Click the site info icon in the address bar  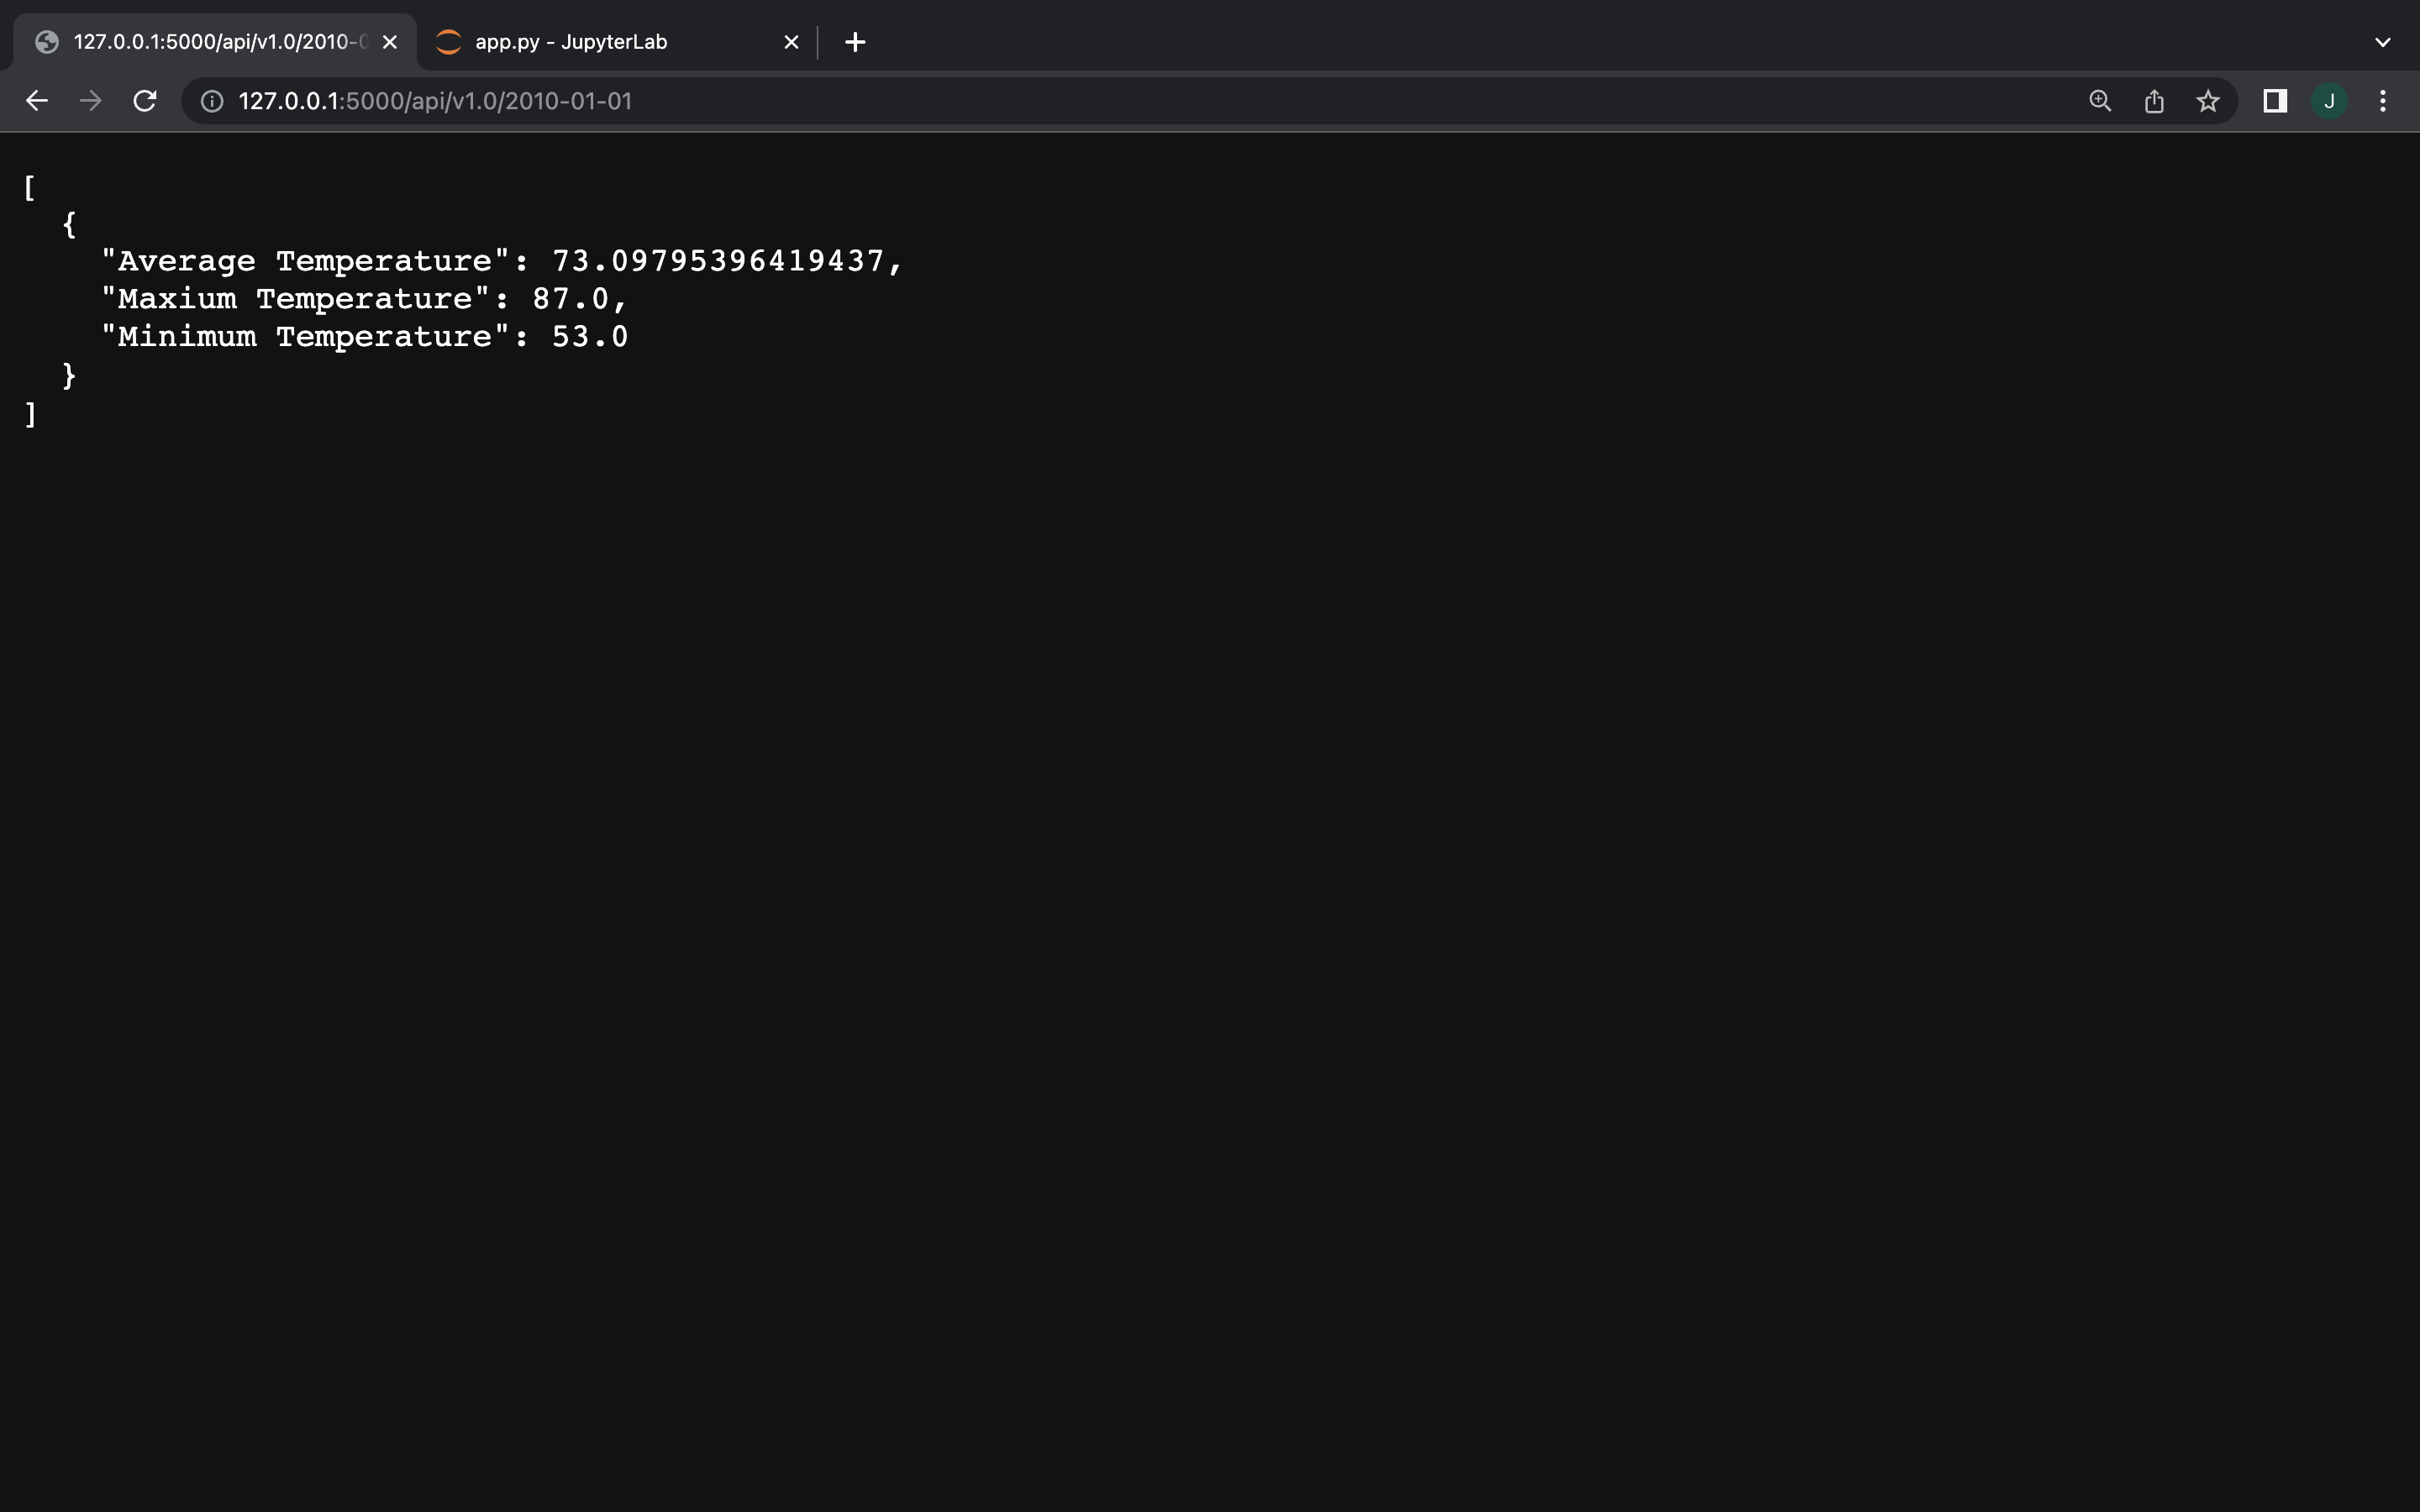point(211,100)
